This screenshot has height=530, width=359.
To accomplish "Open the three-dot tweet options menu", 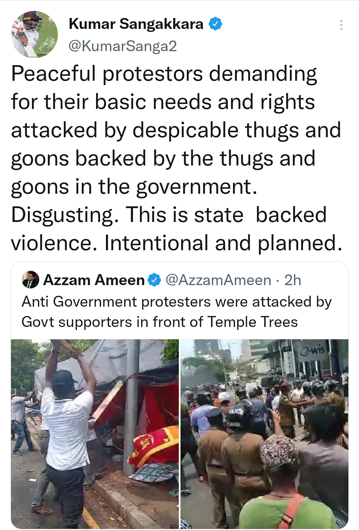I will (x=341, y=25).
